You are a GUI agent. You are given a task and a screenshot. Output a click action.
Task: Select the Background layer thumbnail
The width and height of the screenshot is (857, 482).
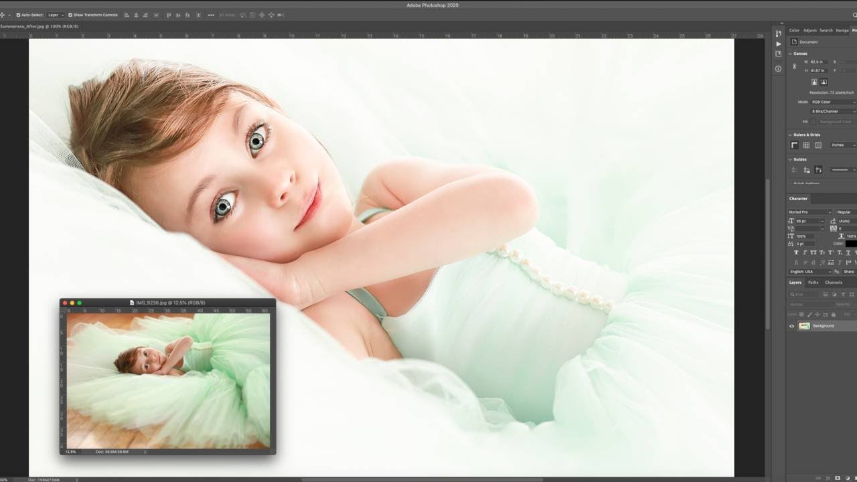click(x=804, y=326)
